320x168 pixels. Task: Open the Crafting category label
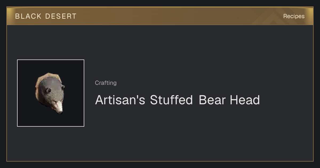[106, 83]
